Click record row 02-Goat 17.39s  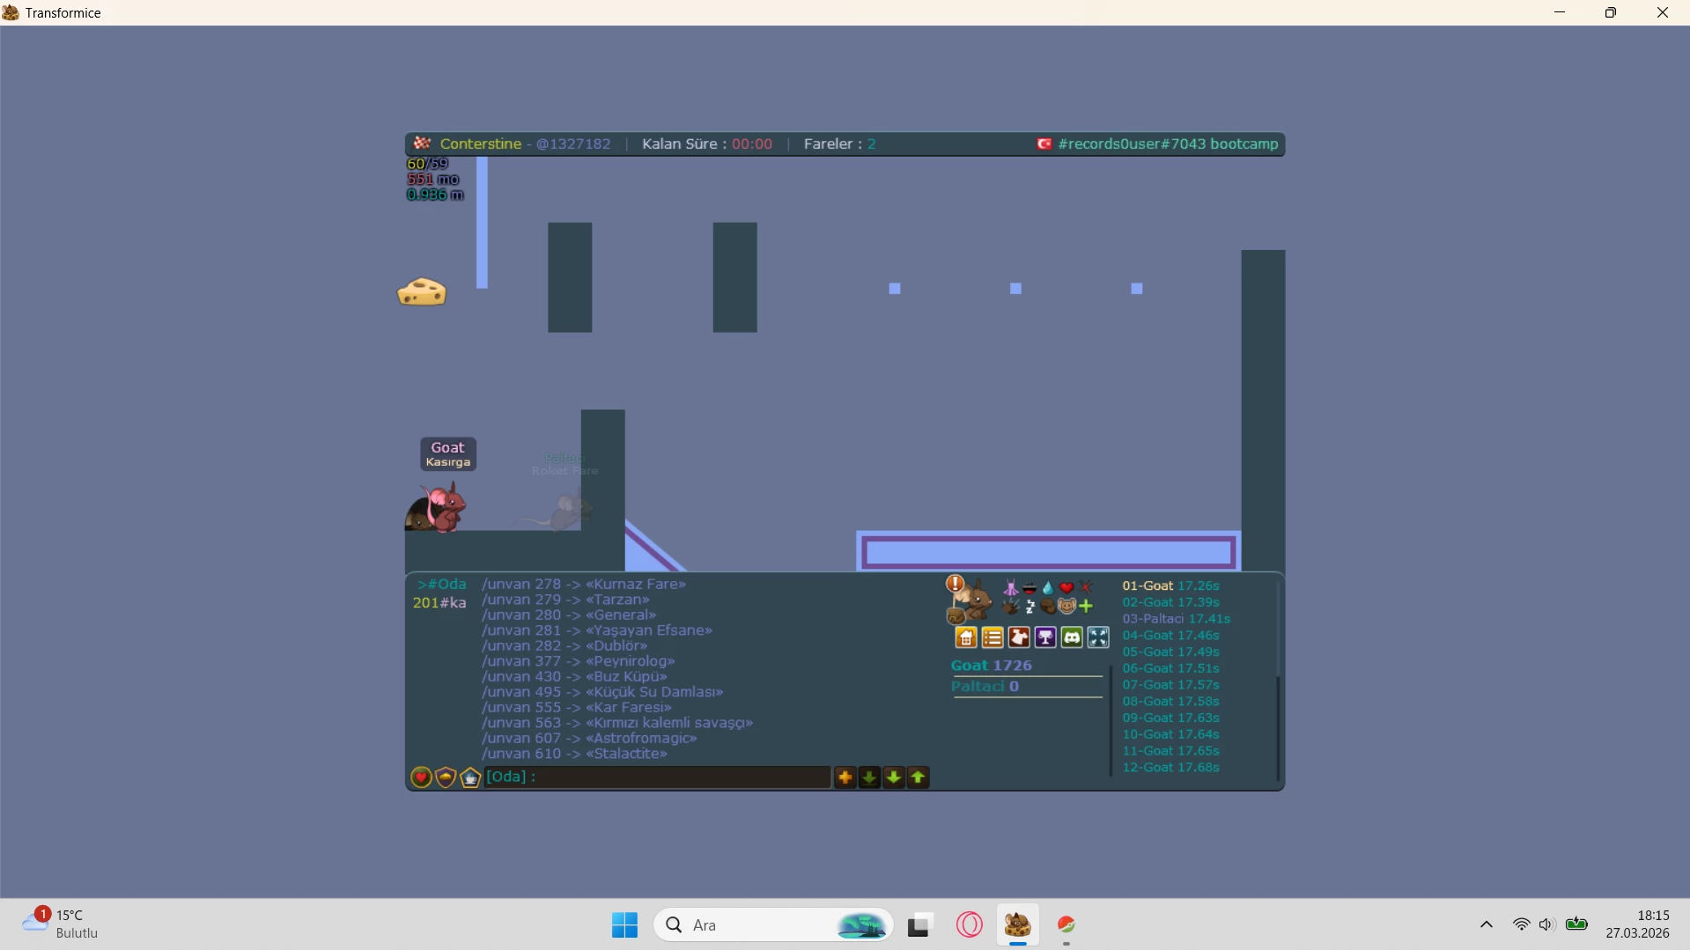(1170, 602)
